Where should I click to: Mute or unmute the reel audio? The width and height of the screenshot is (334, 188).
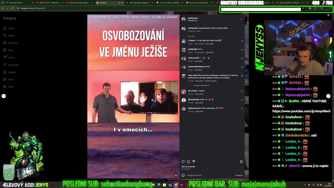click(x=176, y=175)
